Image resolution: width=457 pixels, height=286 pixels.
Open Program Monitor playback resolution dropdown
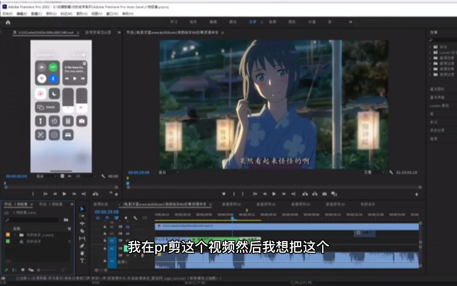click(374, 172)
